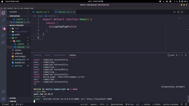Open the Source Control view

(3, 28)
